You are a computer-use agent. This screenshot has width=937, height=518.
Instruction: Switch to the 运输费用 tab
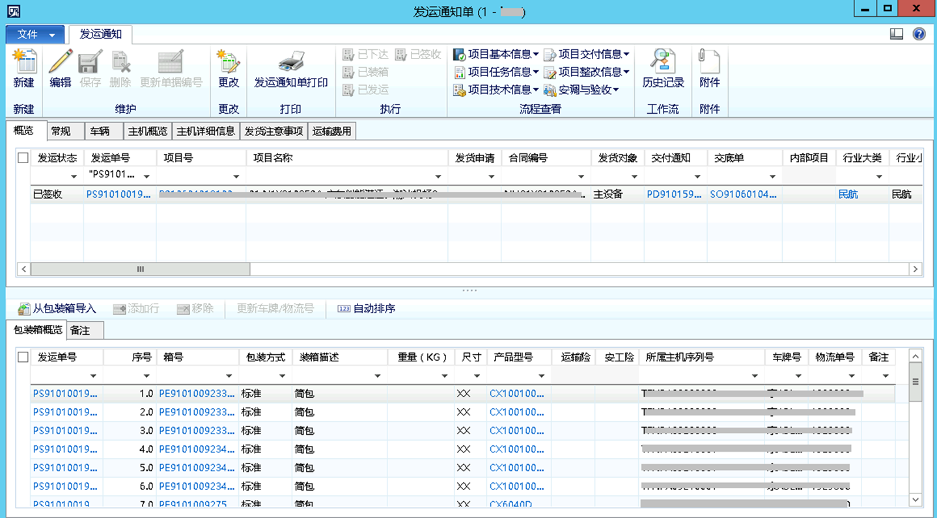331,131
